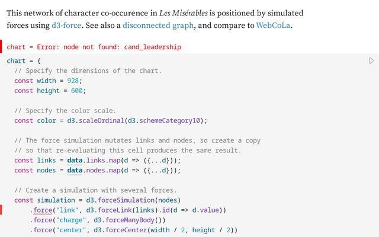Click the 'charge' forceManyBody line

point(95,220)
